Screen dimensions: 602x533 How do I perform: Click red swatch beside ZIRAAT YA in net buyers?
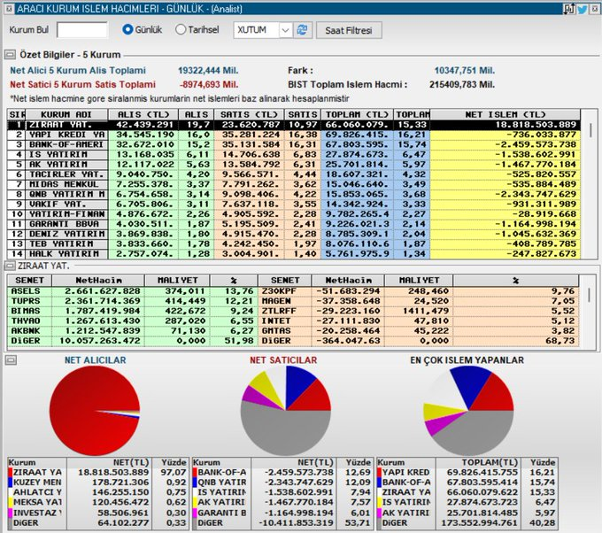(11, 472)
